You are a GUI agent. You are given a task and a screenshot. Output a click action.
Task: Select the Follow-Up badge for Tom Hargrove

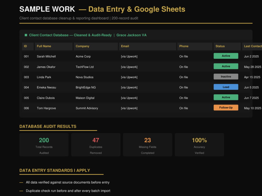point(226,108)
